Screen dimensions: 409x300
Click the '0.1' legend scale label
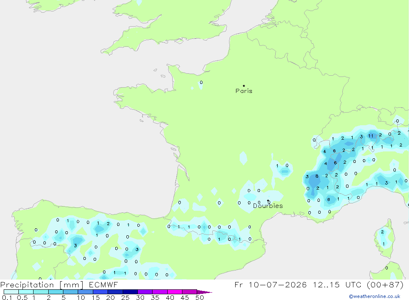pos(7,298)
